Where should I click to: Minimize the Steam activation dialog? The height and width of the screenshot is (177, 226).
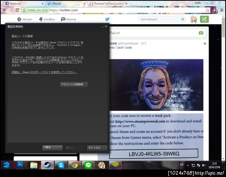tap(102, 26)
